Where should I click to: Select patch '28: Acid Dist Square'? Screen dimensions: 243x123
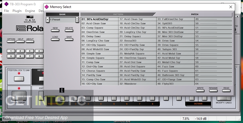click(x=137, y=67)
